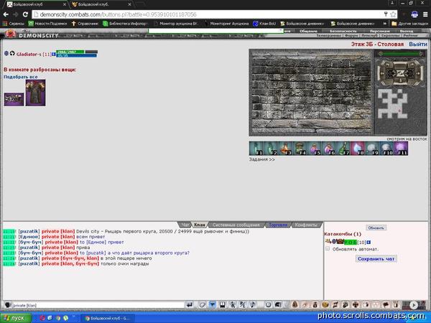Open the Chrome hamburger menu

coord(425,14)
